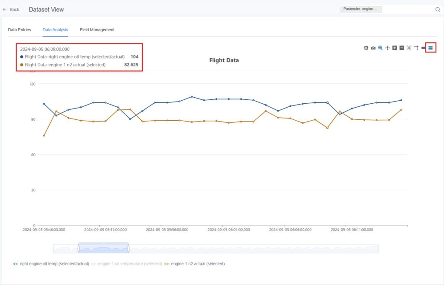Open the Field Management tab
Viewport: 444px width, 286px height.
pyautogui.click(x=97, y=30)
